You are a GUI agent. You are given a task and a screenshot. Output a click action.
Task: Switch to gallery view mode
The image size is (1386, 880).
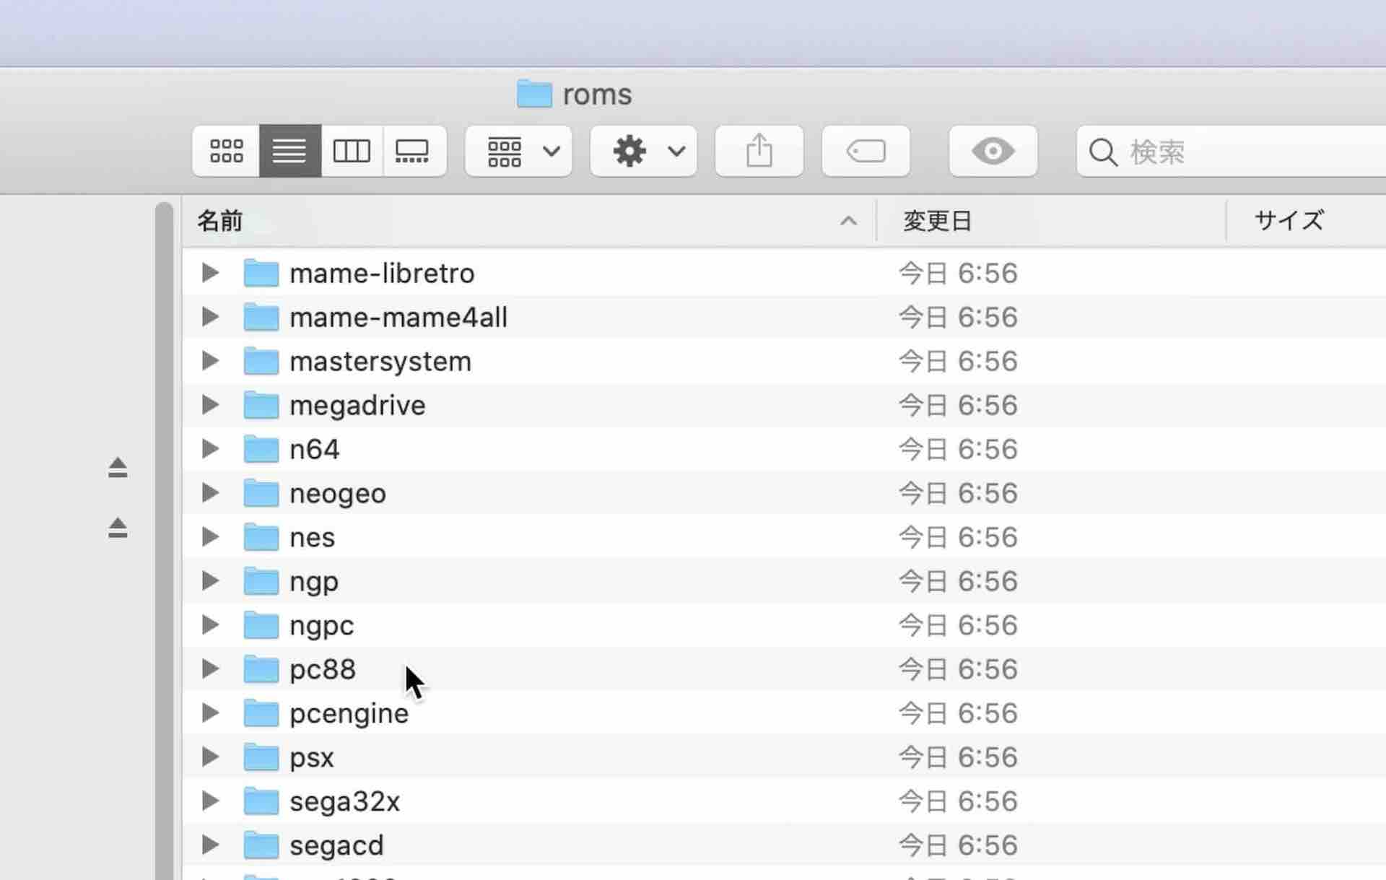point(414,151)
